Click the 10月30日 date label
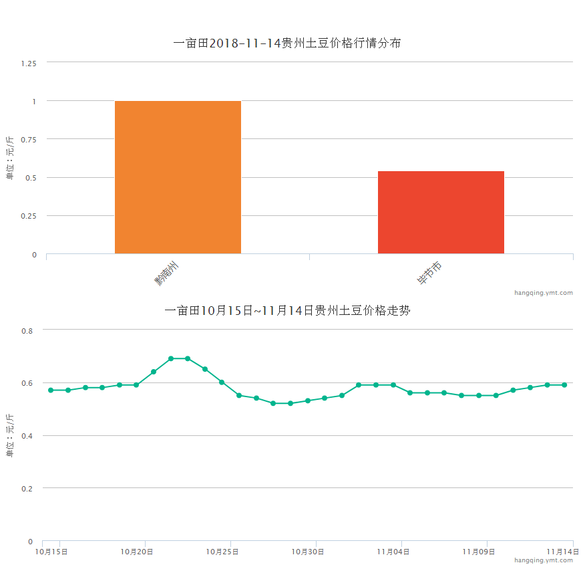583x565 pixels. (307, 552)
